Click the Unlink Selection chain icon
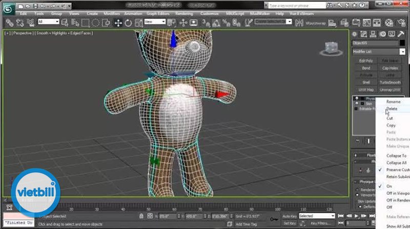The width and height of the screenshot is (410, 229). [x=20, y=22]
